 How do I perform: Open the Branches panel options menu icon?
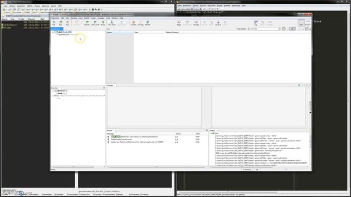pos(104,88)
